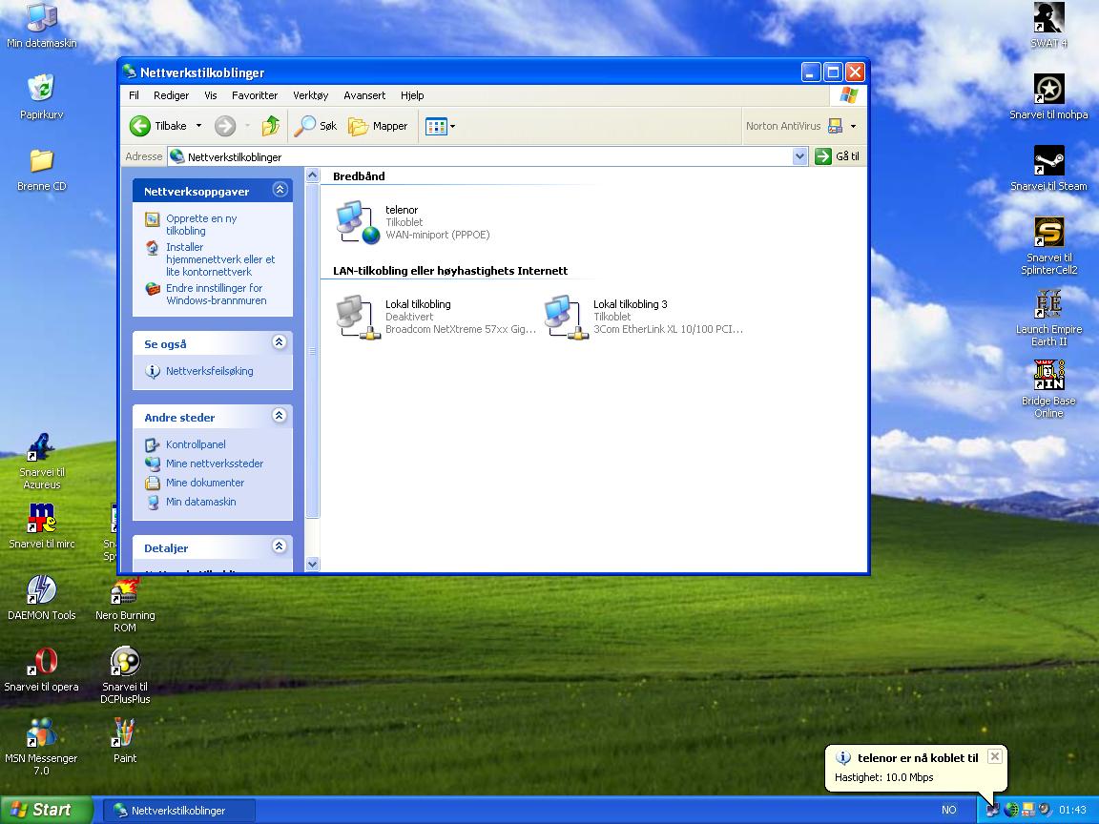Open the Verktøy menu
Image resolution: width=1099 pixels, height=824 pixels.
[310, 95]
